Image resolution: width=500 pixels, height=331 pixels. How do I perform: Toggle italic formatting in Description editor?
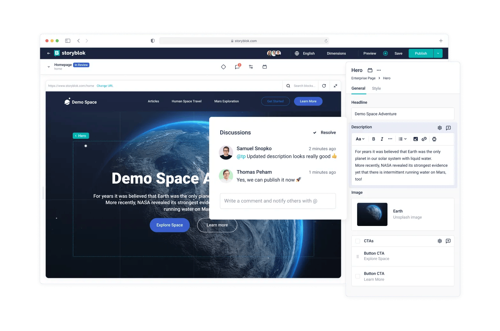(382, 139)
